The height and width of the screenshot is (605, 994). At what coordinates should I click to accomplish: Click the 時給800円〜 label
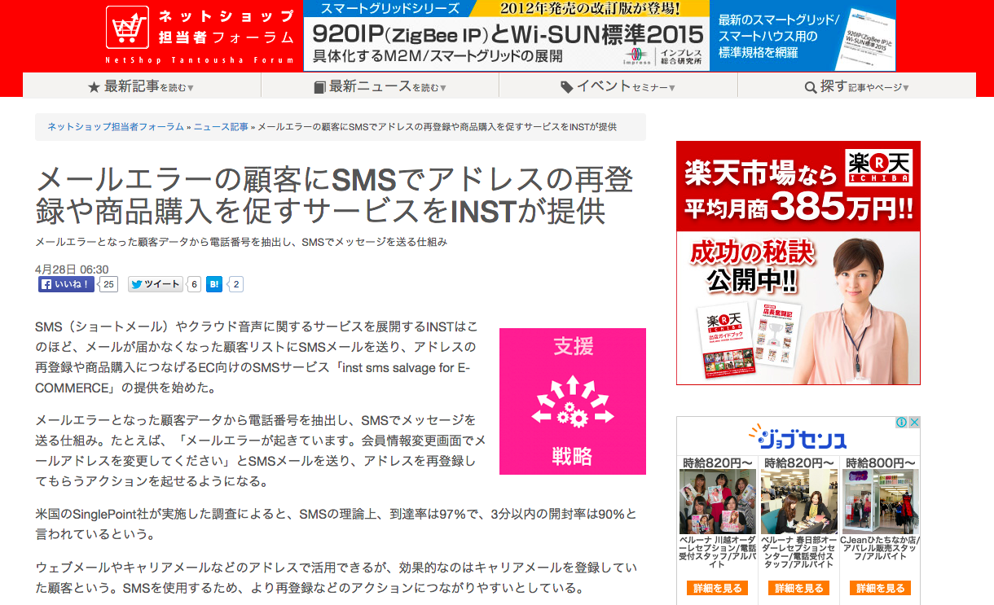click(x=880, y=462)
